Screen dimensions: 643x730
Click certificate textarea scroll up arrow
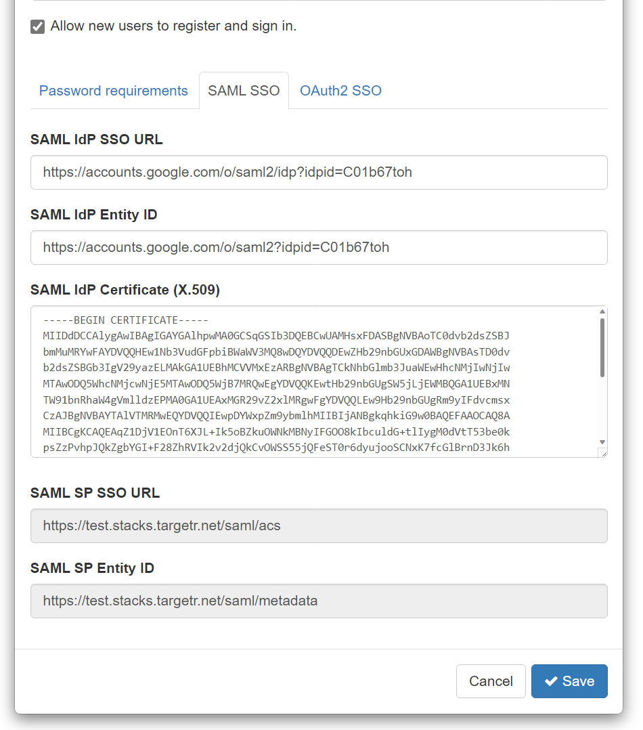point(602,312)
